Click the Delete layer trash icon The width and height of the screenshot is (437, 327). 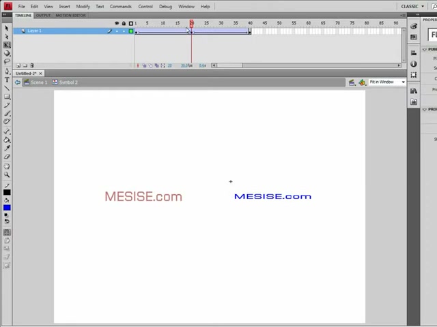(32, 65)
